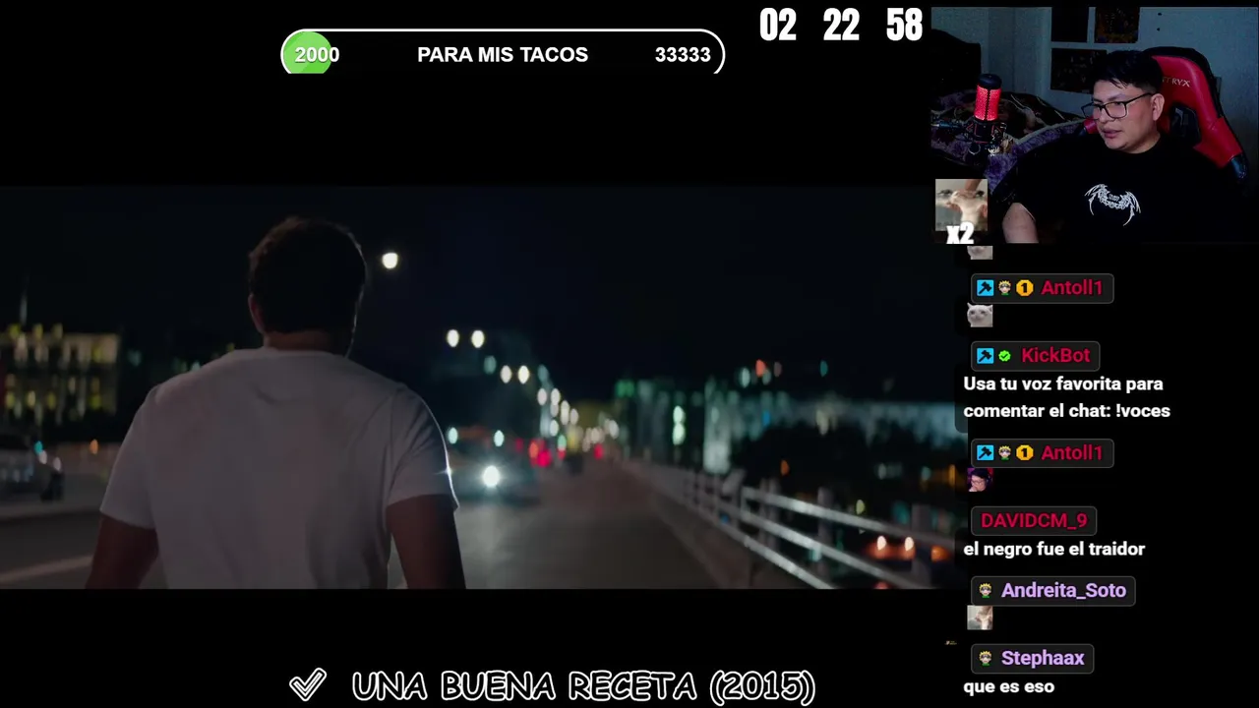Click the PARA MIS TACOS goal bar

tap(503, 54)
